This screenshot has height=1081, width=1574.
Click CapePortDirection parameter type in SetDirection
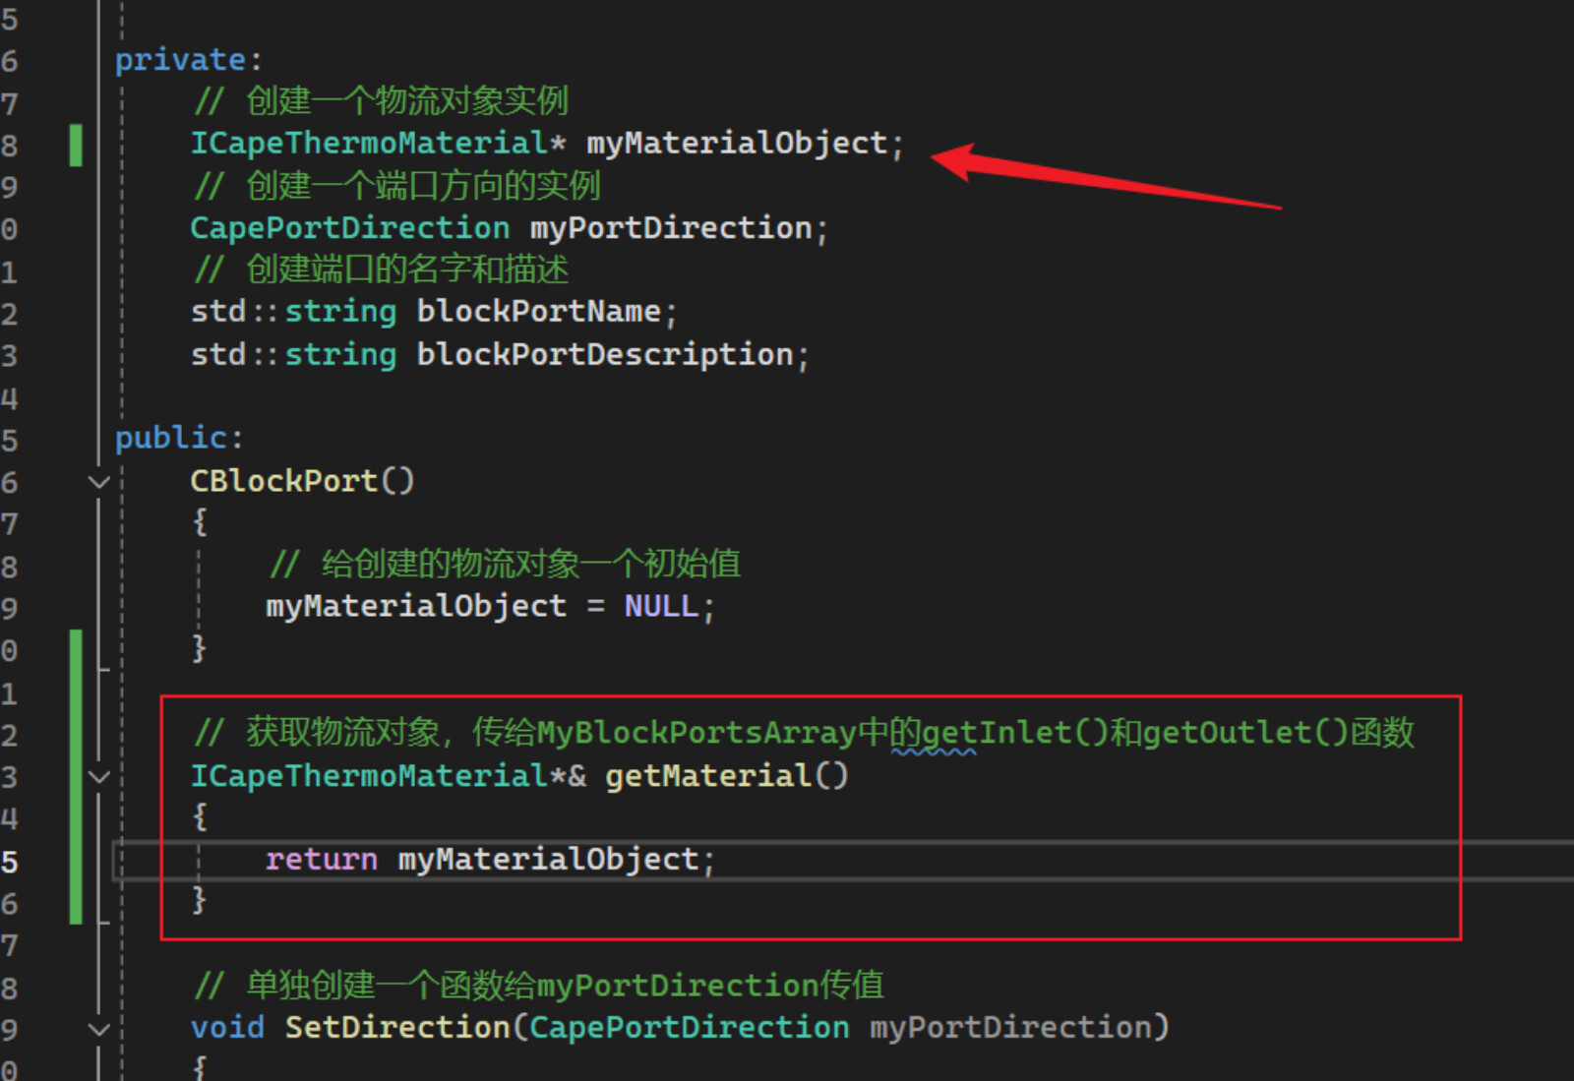tap(690, 1029)
